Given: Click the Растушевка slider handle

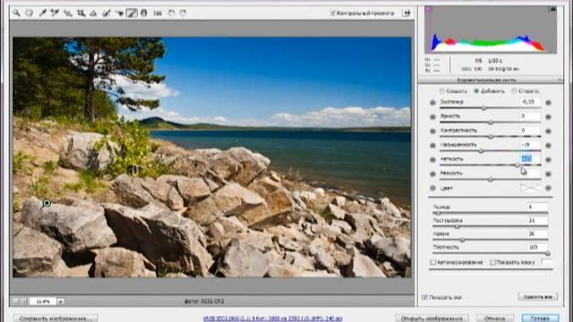Looking at the screenshot, I should coord(457,226).
